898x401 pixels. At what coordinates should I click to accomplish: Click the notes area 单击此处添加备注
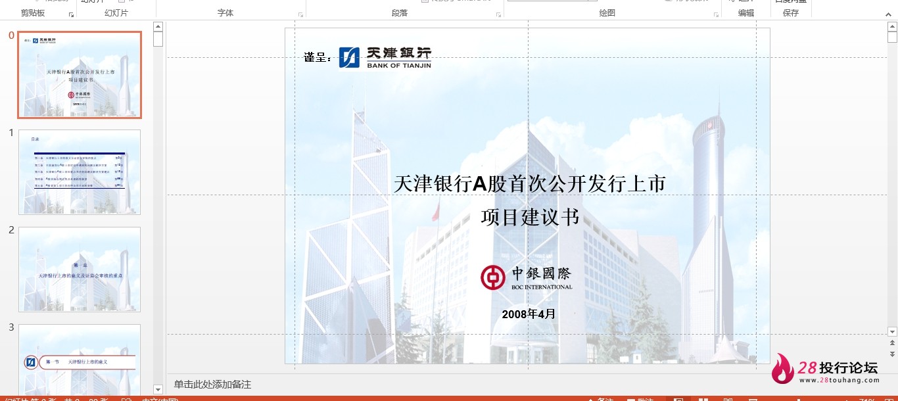[x=212, y=385]
